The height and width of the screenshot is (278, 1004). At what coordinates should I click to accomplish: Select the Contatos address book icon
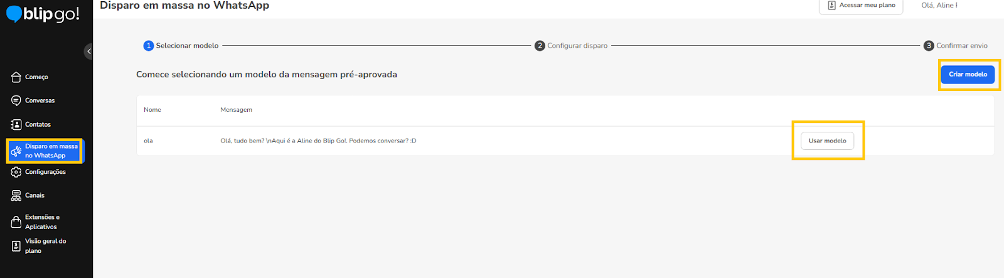[x=16, y=124]
